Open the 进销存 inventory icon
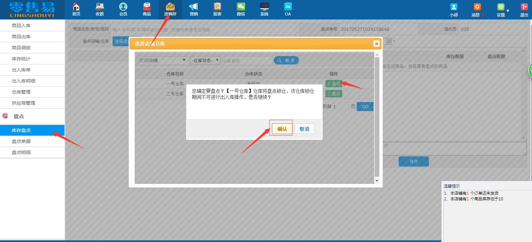The image size is (532, 242). tap(170, 7)
